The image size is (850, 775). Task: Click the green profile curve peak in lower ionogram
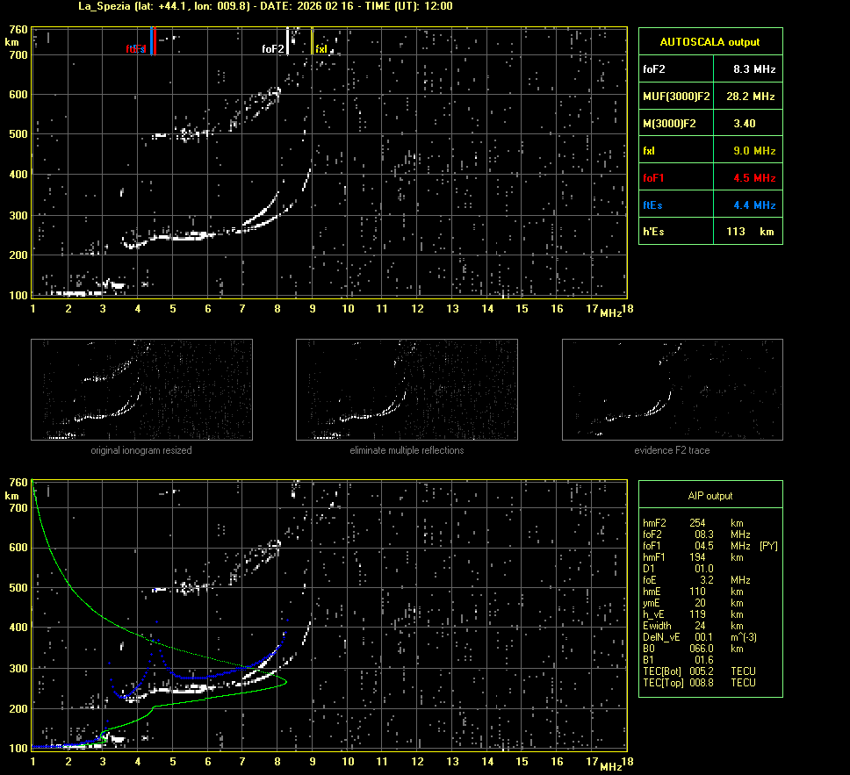(285, 680)
